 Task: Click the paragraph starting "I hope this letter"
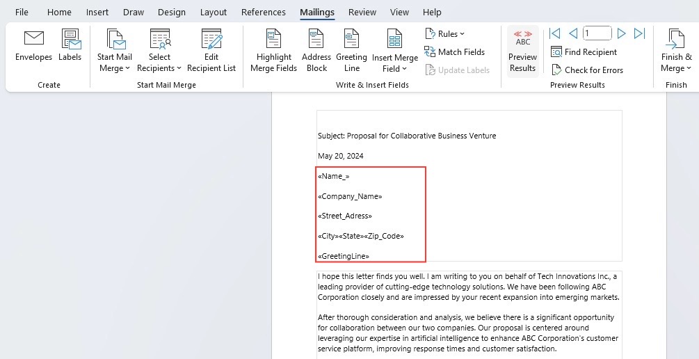click(x=469, y=287)
